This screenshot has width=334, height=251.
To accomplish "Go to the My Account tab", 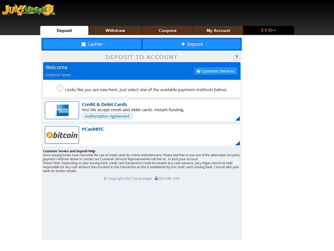I will click(219, 30).
